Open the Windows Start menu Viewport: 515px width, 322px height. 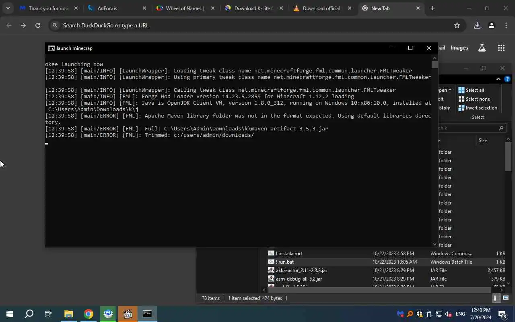[10, 314]
